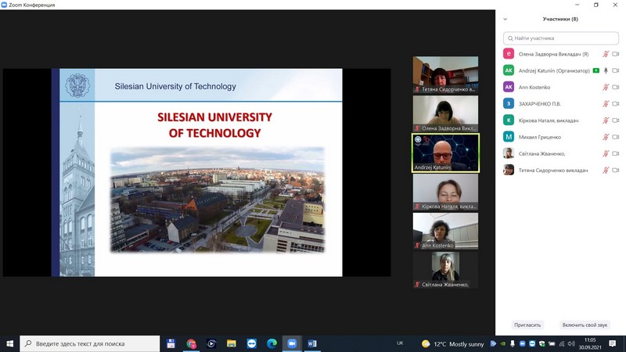Click microphone icon of Andrzej Katunin

pyautogui.click(x=606, y=70)
